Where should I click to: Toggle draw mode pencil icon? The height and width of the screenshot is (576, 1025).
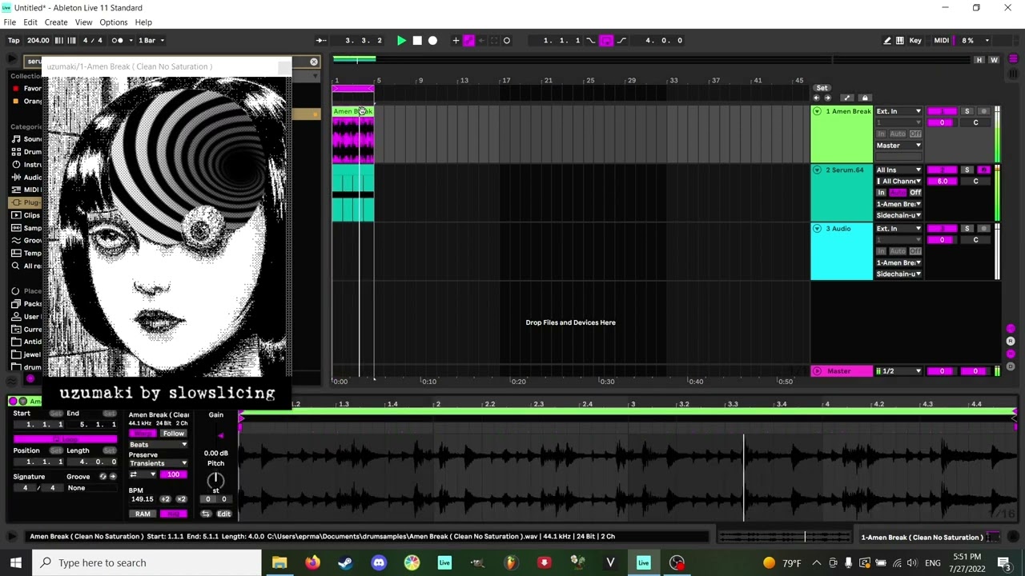[x=887, y=40]
